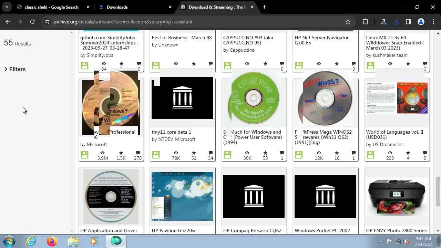This screenshot has height=248, width=441.
Task: Open Windows XP Professional disc thumbnail
Action: coord(111,103)
